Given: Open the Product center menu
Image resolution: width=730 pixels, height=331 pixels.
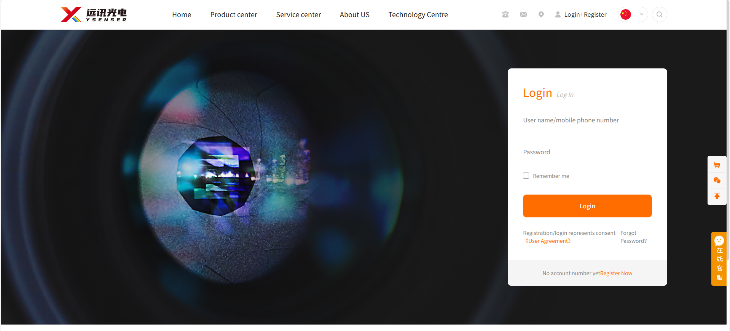Looking at the screenshot, I should pyautogui.click(x=234, y=14).
